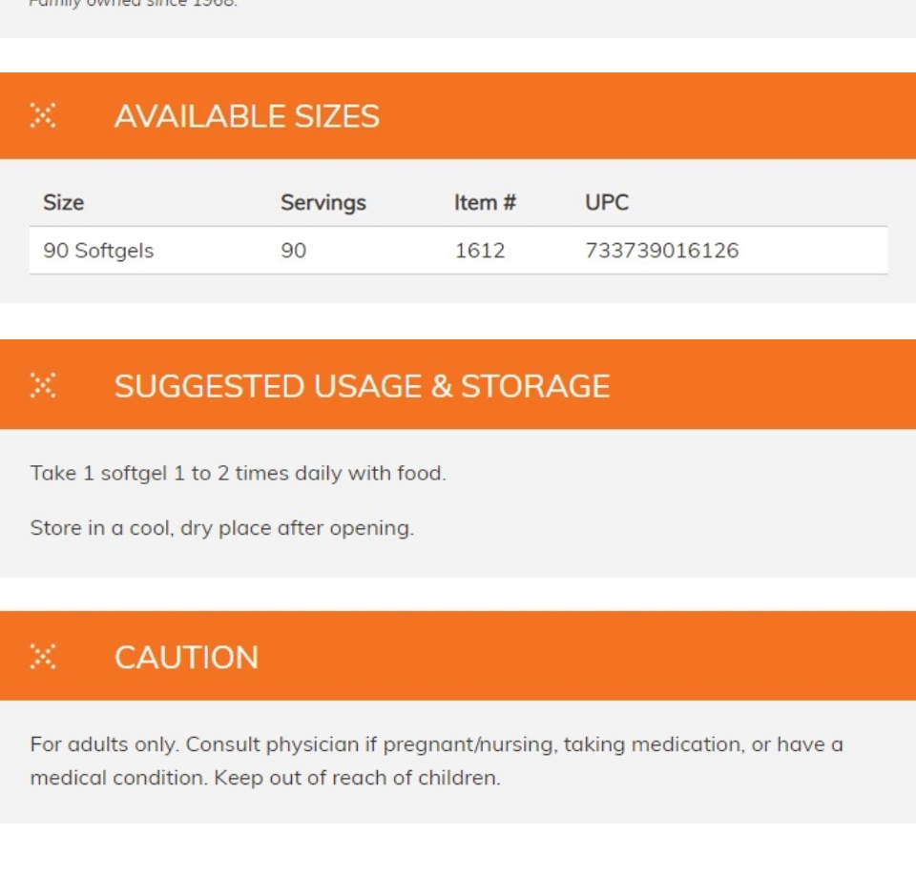The height and width of the screenshot is (875, 916).
Task: Collapse the Available Sizes section icon
Action: coord(43,115)
